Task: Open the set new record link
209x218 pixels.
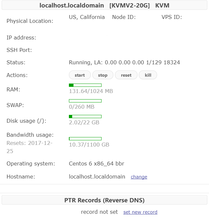Action: pyautogui.click(x=140, y=212)
